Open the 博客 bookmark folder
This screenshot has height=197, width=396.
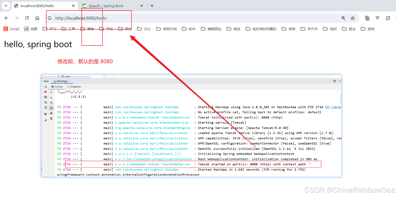click(87, 29)
